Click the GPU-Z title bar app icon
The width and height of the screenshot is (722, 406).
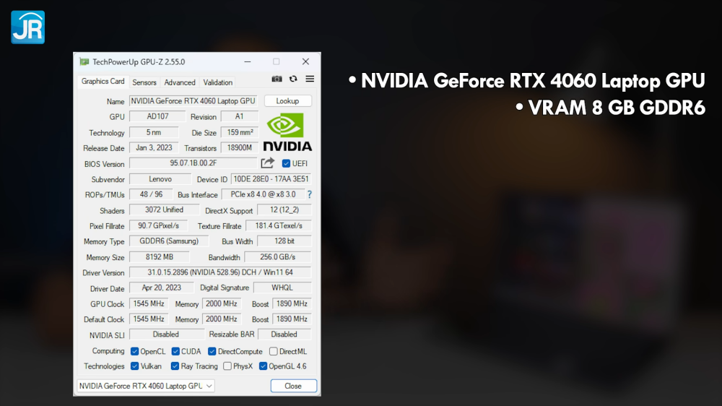pos(84,61)
